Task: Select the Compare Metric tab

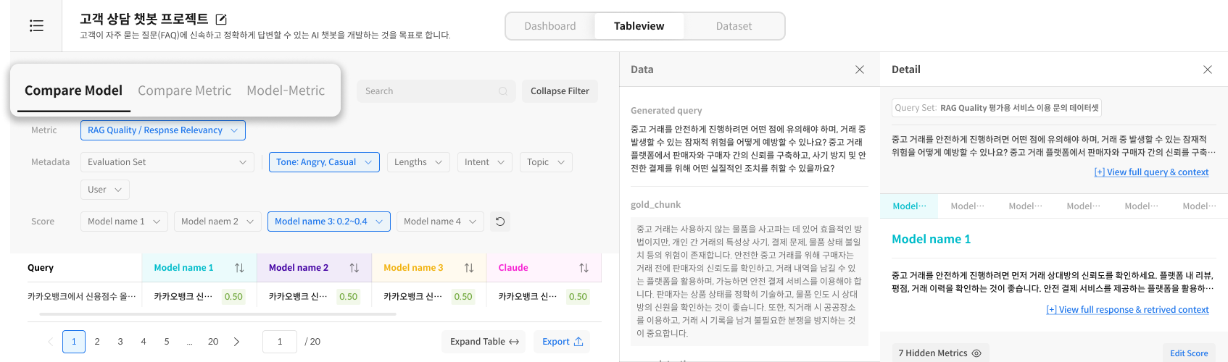Action: click(184, 90)
